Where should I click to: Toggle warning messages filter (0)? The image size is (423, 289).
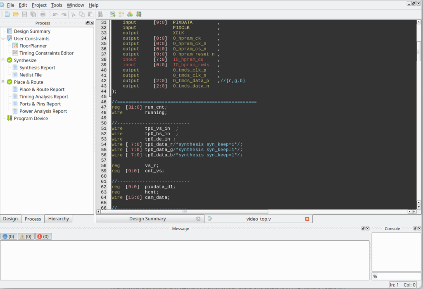coord(26,236)
